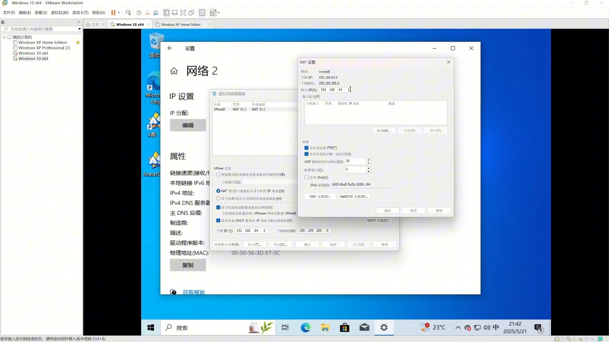Open DNS 设置(D)... in the NAT dialog
Screen dimensions: 609x342
click(x=320, y=197)
